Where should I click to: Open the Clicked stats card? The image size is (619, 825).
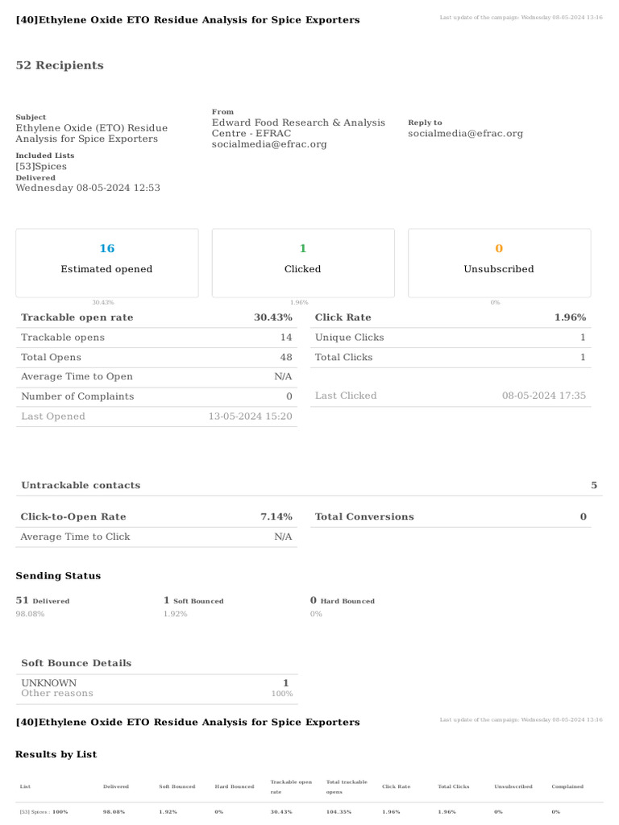click(303, 263)
